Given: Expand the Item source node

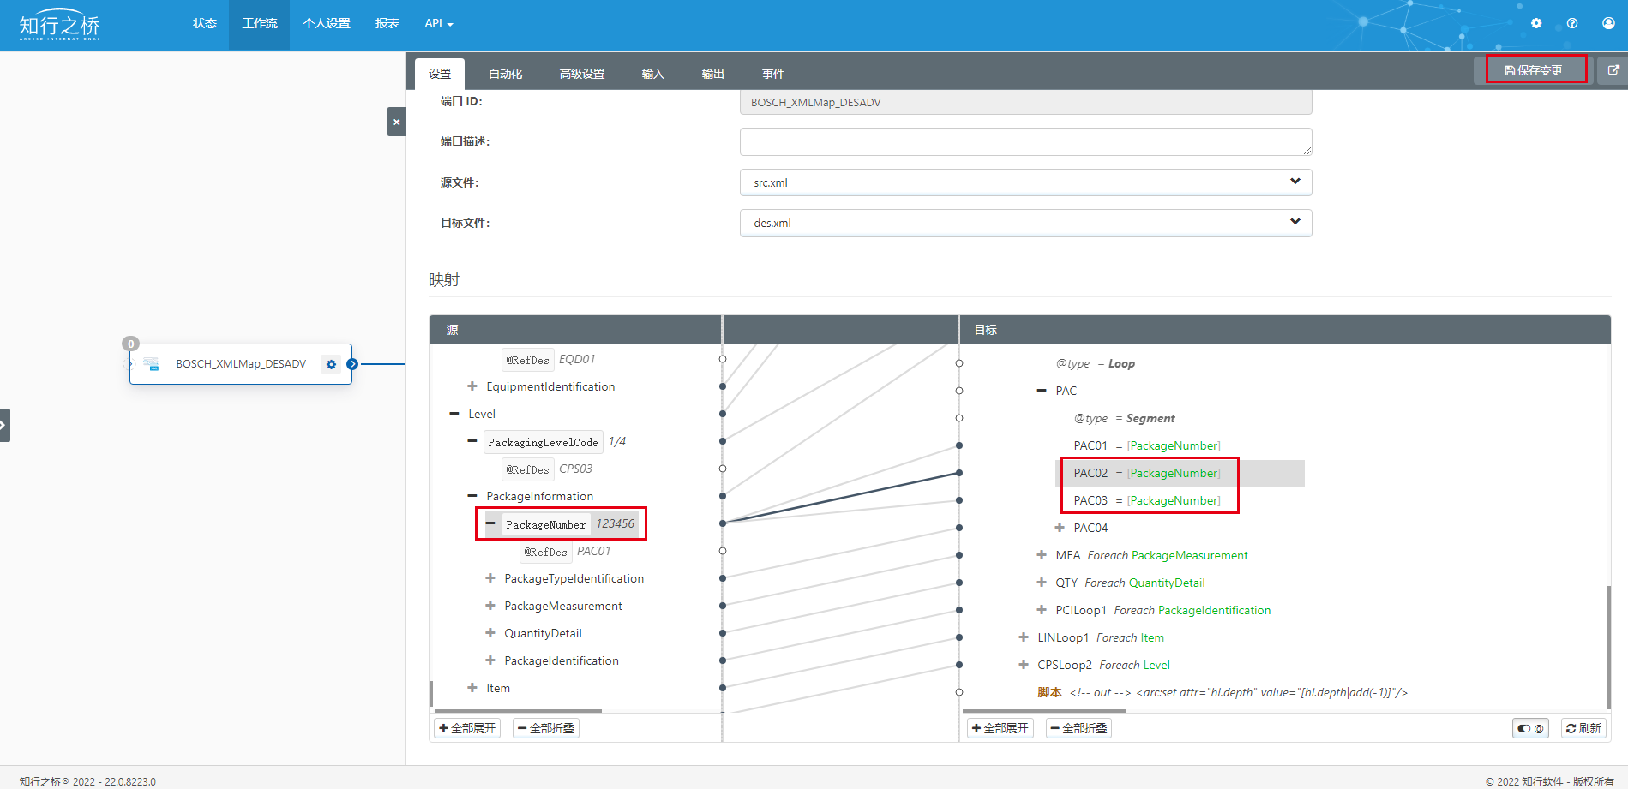Looking at the screenshot, I should (472, 688).
